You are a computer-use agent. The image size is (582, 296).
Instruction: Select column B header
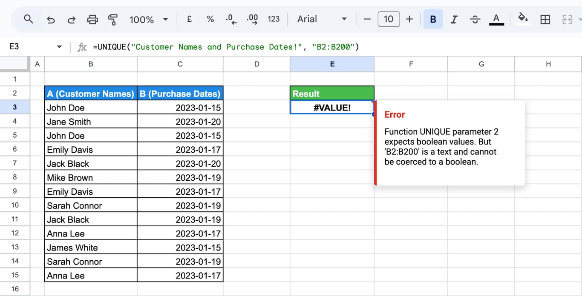pyautogui.click(x=91, y=64)
